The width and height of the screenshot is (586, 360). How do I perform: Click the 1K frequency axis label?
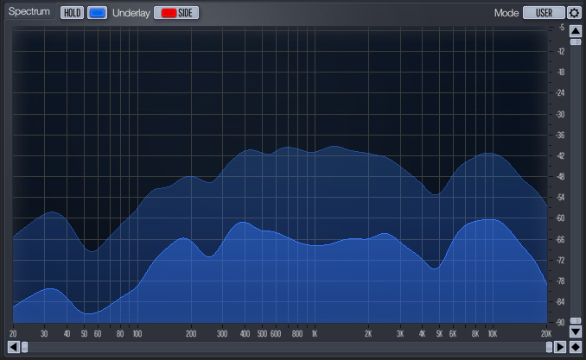(x=315, y=333)
